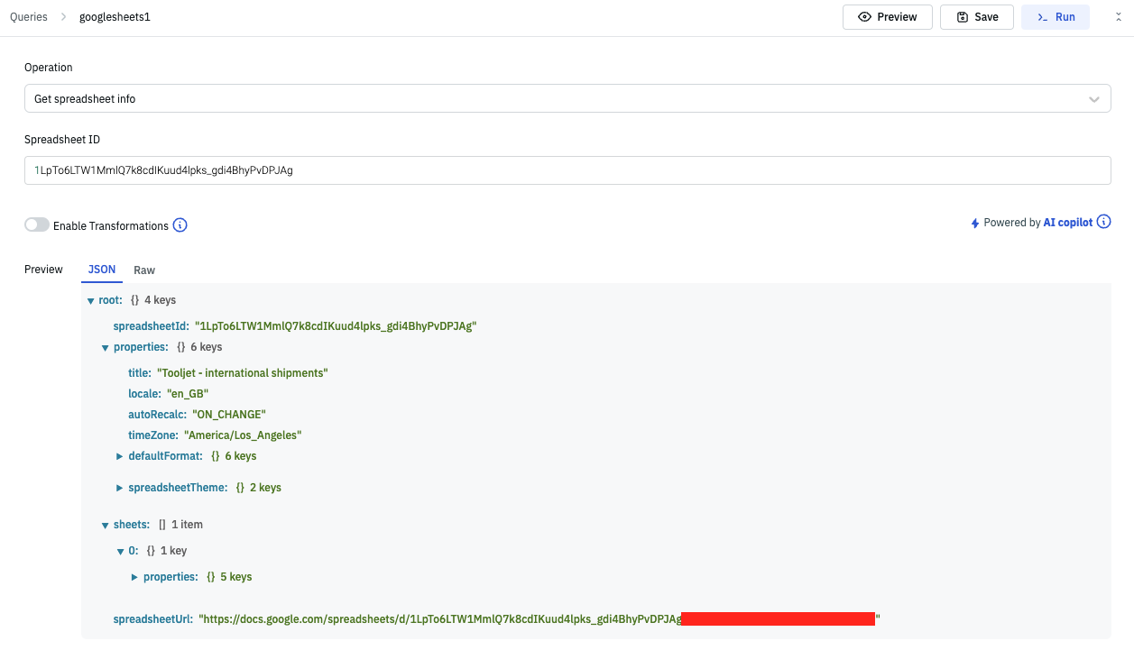This screenshot has width=1134, height=650.
Task: Expand the spreadsheetTheme node
Action: coord(120,488)
